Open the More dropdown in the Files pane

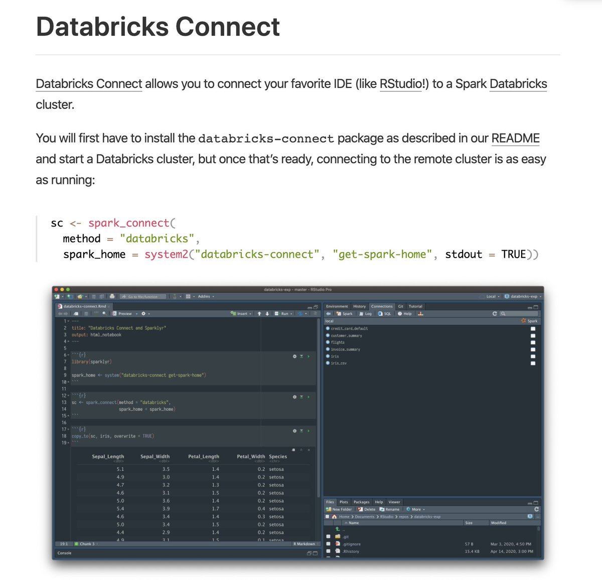(416, 509)
